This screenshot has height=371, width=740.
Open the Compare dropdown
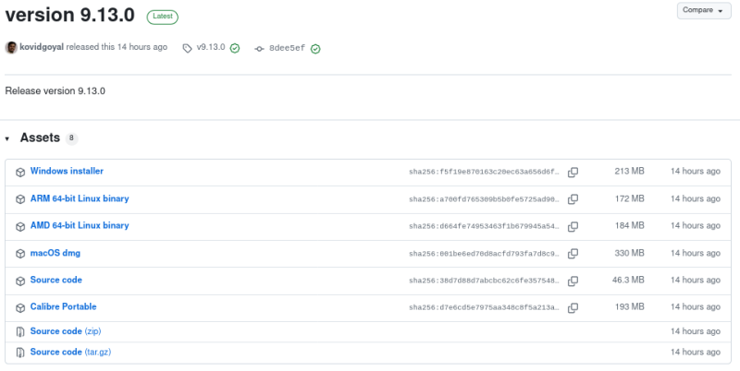[x=704, y=10]
